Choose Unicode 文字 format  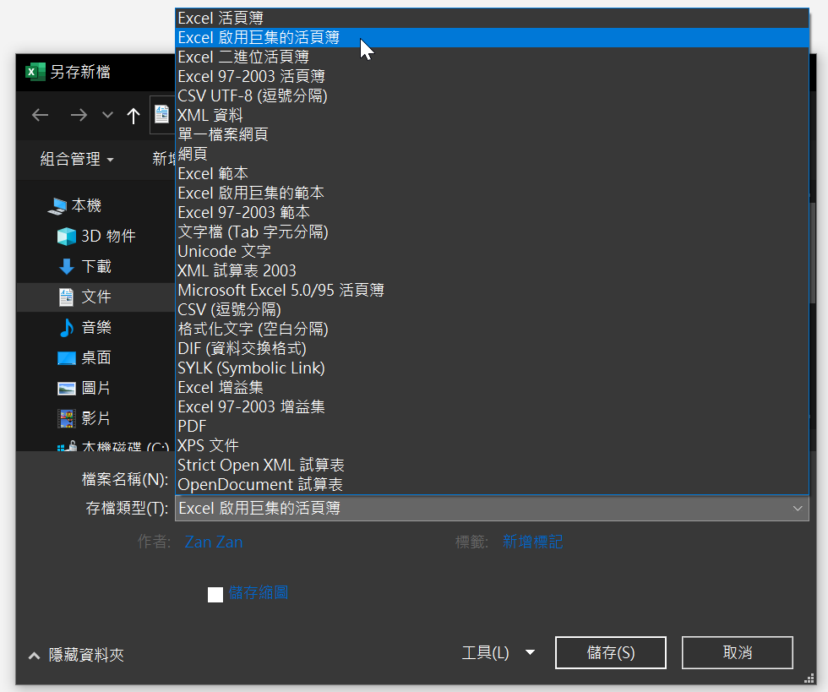click(x=492, y=252)
